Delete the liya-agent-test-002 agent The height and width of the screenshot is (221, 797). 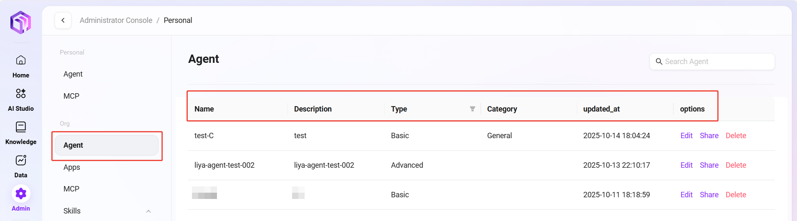pyautogui.click(x=736, y=165)
